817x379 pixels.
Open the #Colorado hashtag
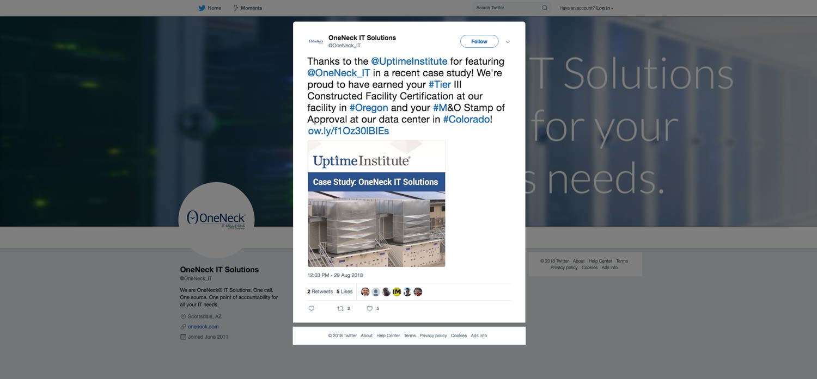pos(466,119)
